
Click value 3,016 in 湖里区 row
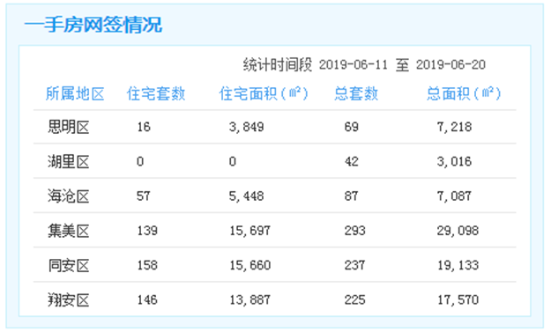(454, 161)
